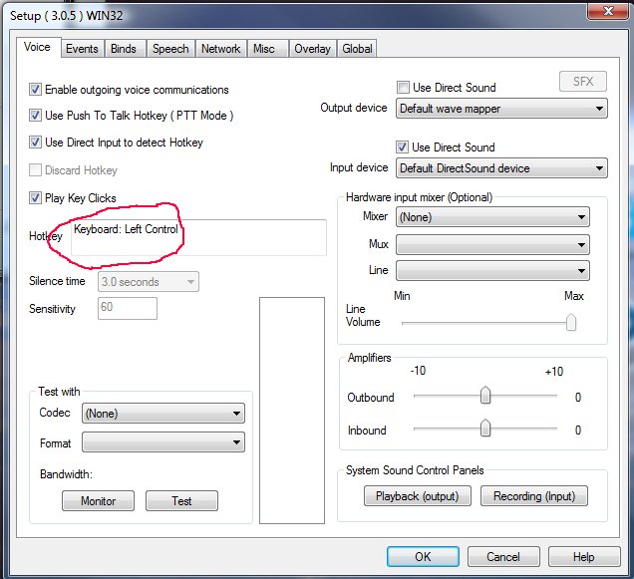Switch to the Binds tab
Viewport: 634px width, 579px height.
124,49
